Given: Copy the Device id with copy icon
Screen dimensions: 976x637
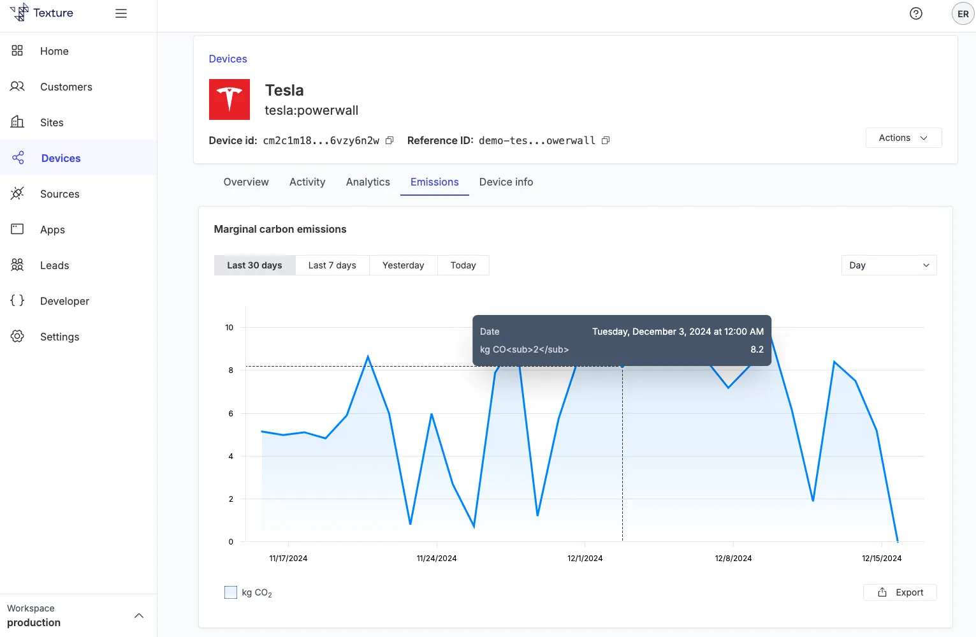Looking at the screenshot, I should tap(390, 140).
